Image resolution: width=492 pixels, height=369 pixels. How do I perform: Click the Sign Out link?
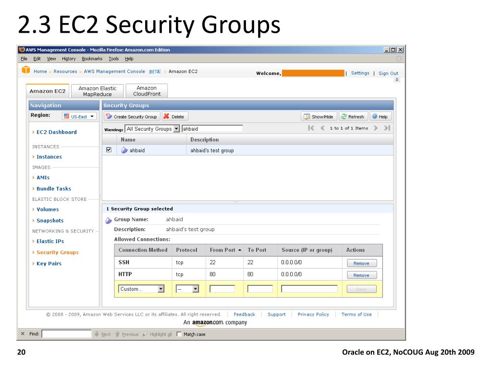tap(388, 73)
